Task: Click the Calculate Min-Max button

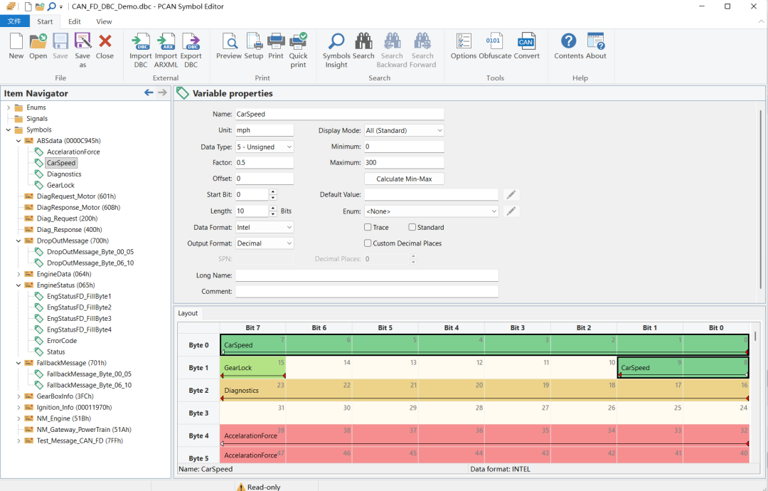Action: point(404,179)
